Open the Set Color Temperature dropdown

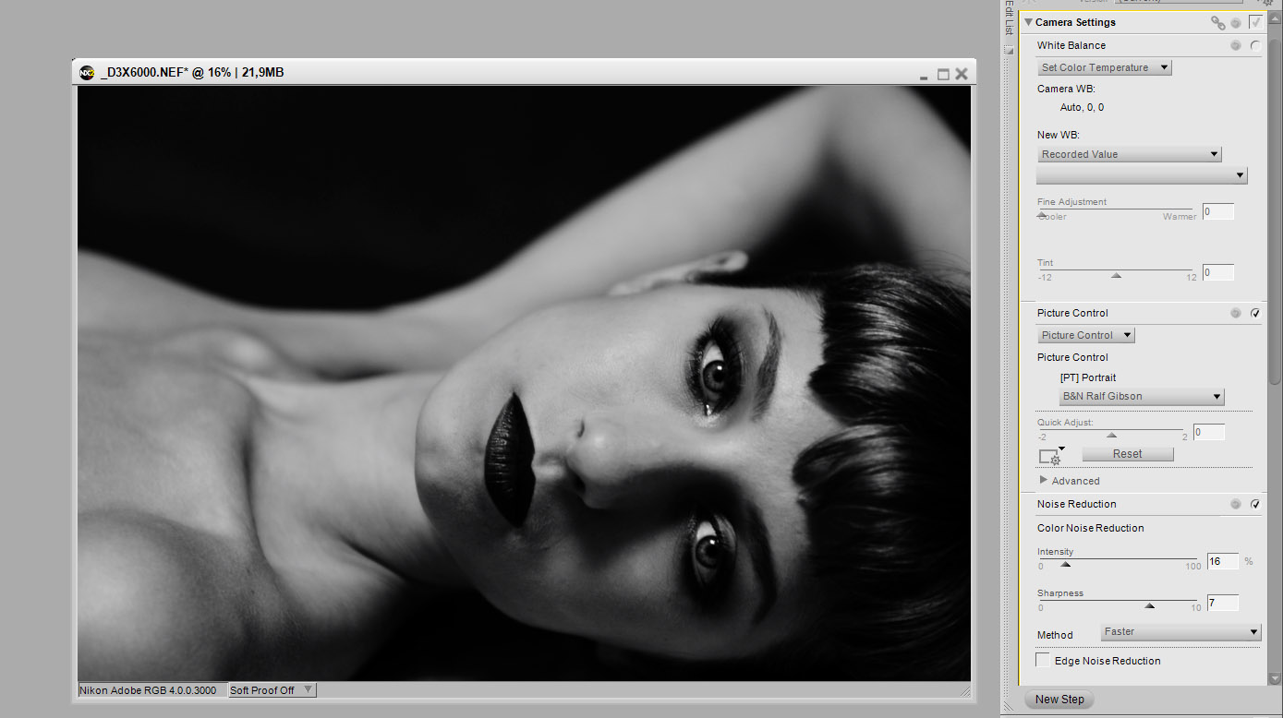click(1104, 67)
